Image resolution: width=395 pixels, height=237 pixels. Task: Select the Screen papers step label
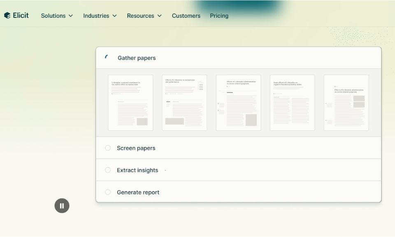coord(136,148)
